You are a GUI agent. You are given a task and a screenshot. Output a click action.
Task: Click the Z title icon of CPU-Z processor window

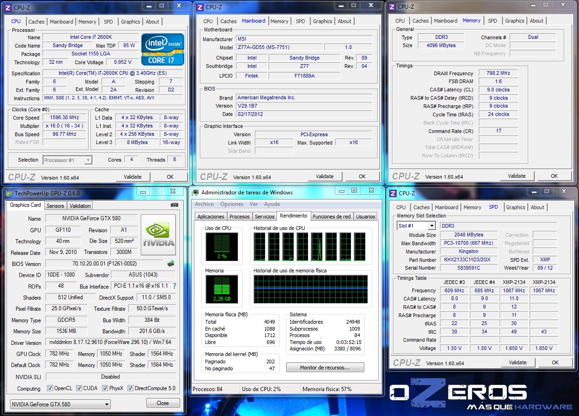click(x=8, y=7)
